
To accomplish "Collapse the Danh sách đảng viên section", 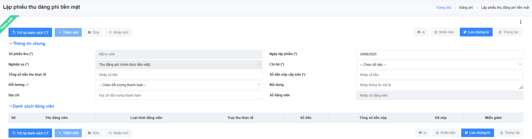I will pos(31,106).
